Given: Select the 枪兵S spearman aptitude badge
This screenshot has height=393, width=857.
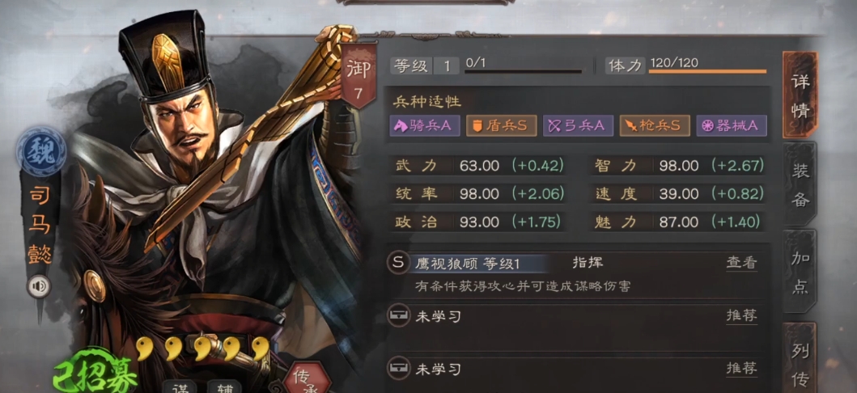Looking at the screenshot, I should [x=655, y=125].
